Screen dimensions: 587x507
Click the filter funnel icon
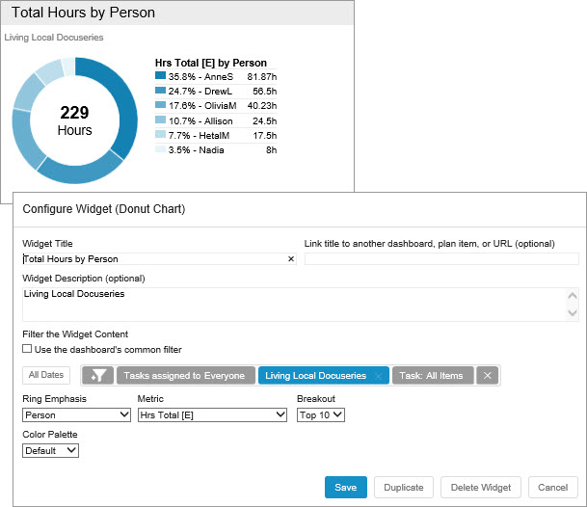[98, 376]
